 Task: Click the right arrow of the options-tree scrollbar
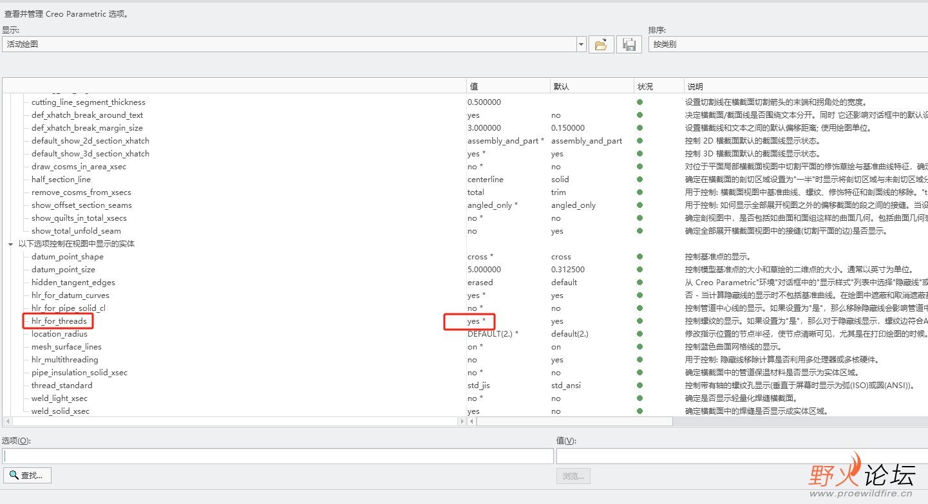[x=461, y=421]
